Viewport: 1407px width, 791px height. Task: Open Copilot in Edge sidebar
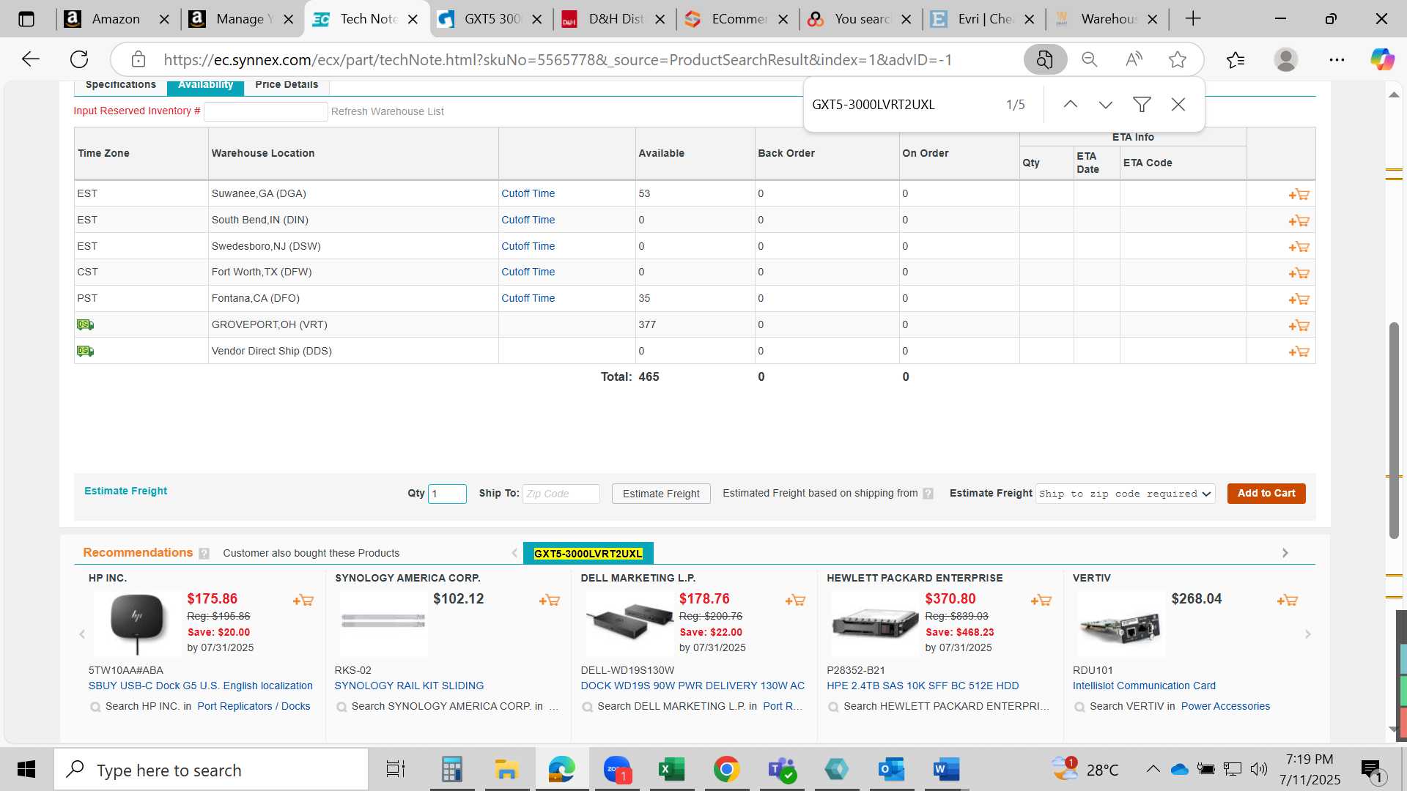[x=1382, y=59]
